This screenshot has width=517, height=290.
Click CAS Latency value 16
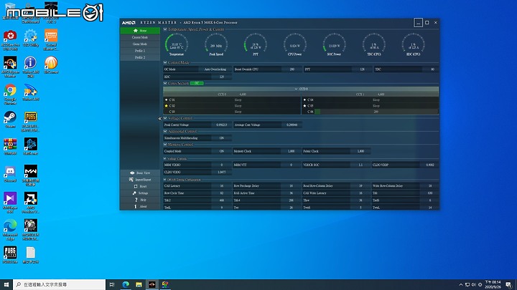pos(222,185)
